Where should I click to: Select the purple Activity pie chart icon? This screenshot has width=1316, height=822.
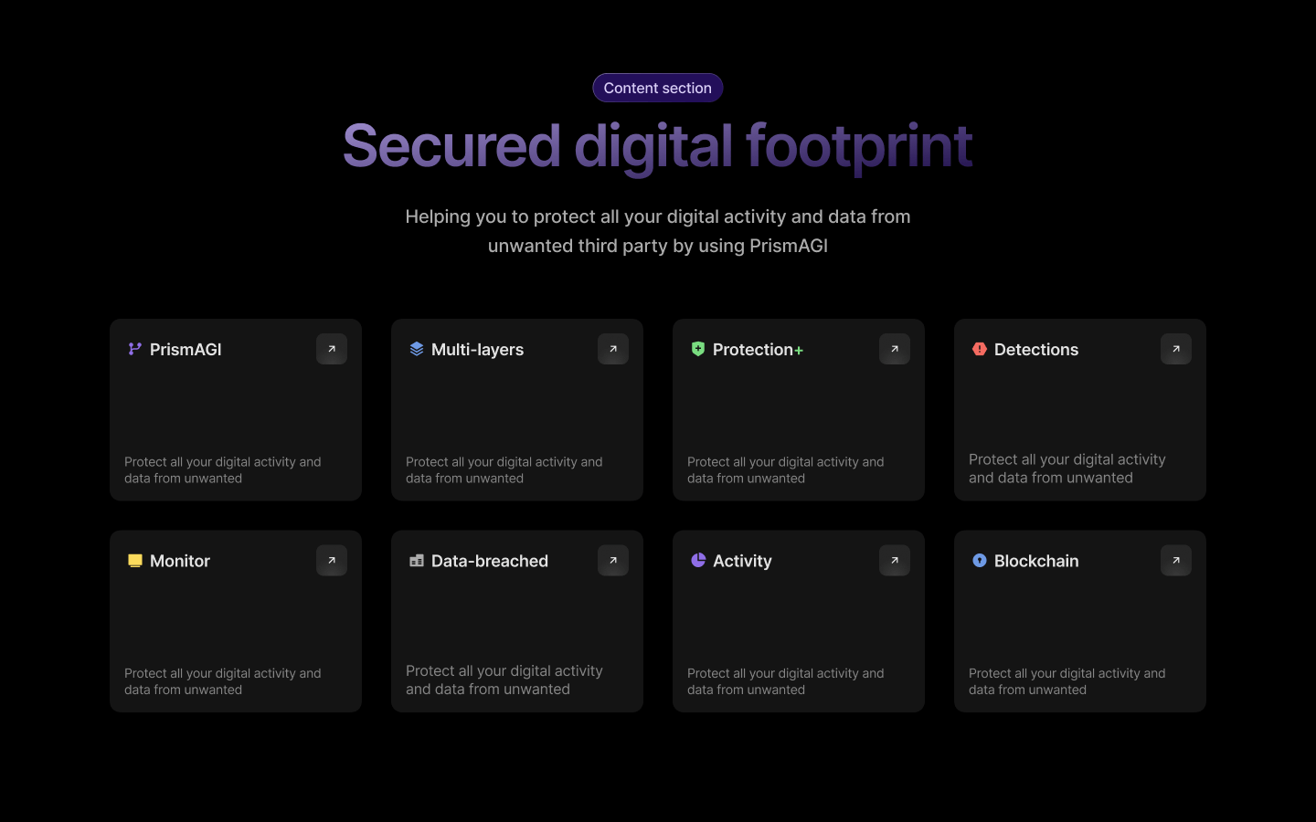point(697,561)
